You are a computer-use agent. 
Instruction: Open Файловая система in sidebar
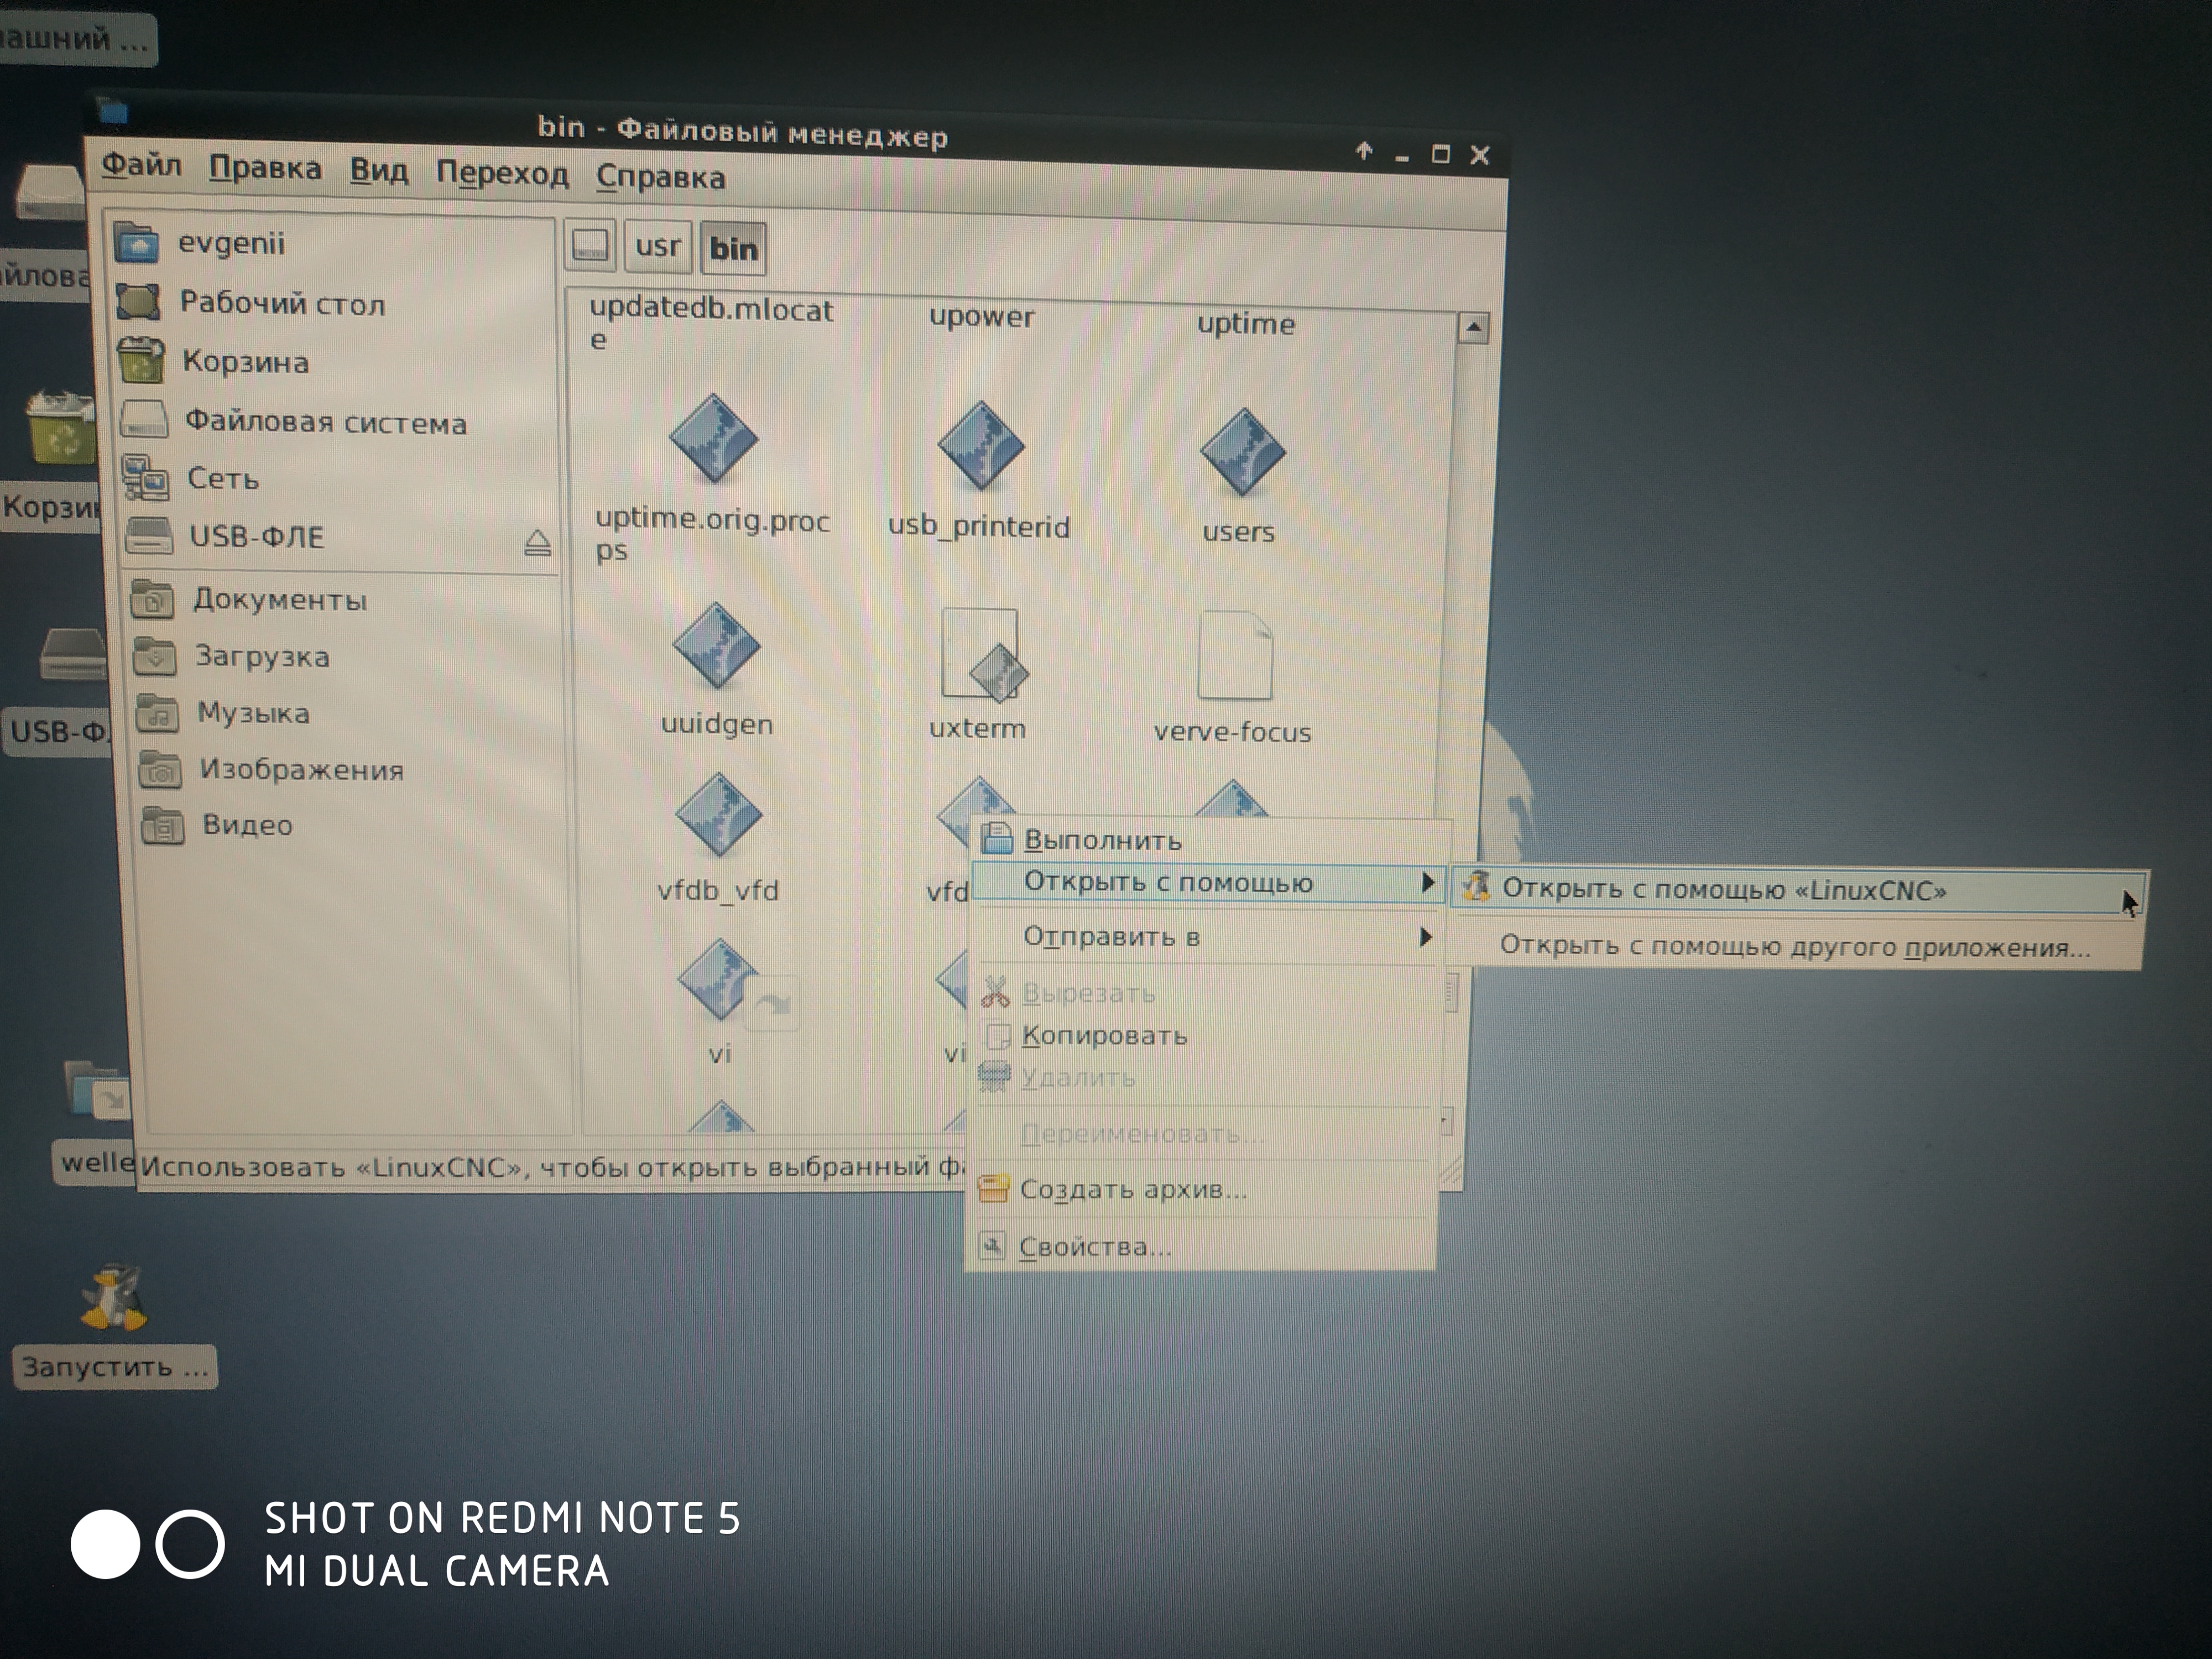click(x=325, y=423)
